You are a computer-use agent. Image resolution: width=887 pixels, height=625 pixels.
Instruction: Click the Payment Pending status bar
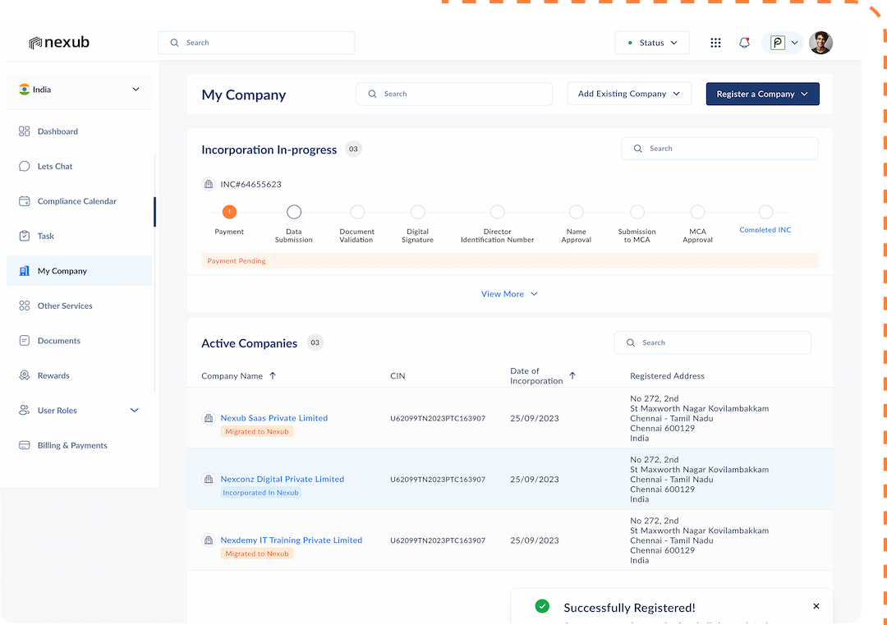[510, 260]
